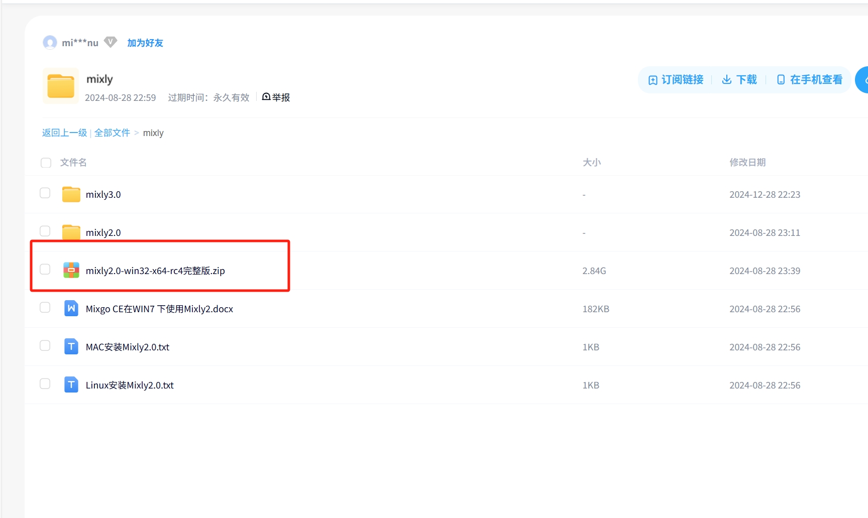This screenshot has width=868, height=518.
Task: Click the 订阅链接 subscribe button
Action: (x=676, y=80)
